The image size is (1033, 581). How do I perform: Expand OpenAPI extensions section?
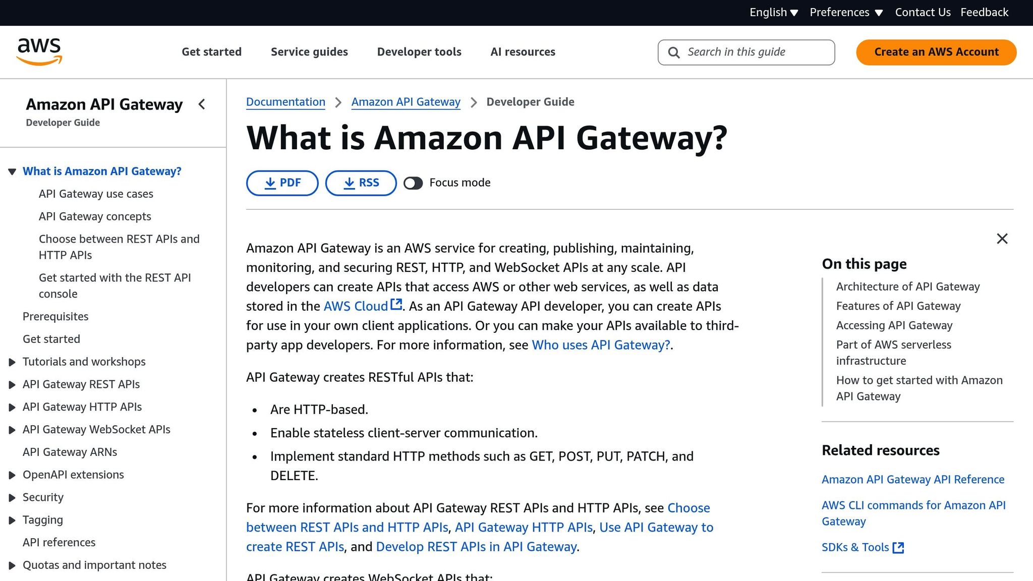tap(12, 475)
